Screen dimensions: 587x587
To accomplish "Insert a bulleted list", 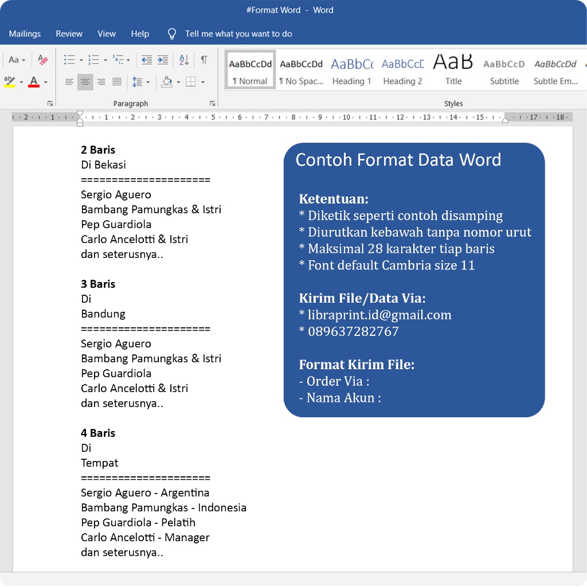I will click(69, 60).
